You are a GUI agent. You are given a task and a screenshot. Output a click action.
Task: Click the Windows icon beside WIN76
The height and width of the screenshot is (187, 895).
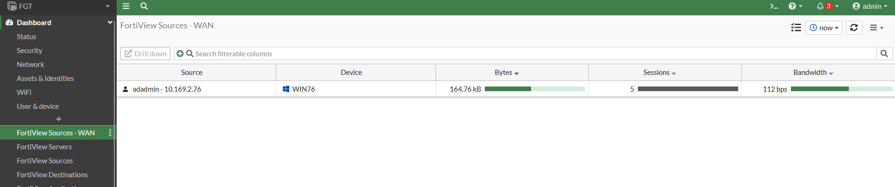pyautogui.click(x=286, y=89)
